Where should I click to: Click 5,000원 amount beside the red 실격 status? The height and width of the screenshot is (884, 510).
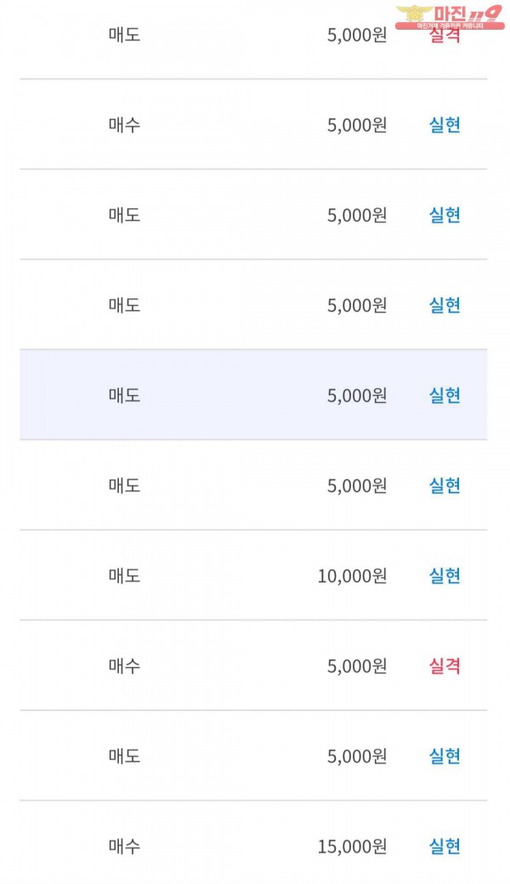point(357,666)
